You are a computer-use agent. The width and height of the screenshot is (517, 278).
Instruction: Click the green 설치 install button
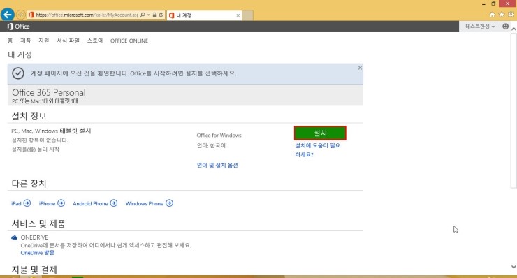[320, 133]
